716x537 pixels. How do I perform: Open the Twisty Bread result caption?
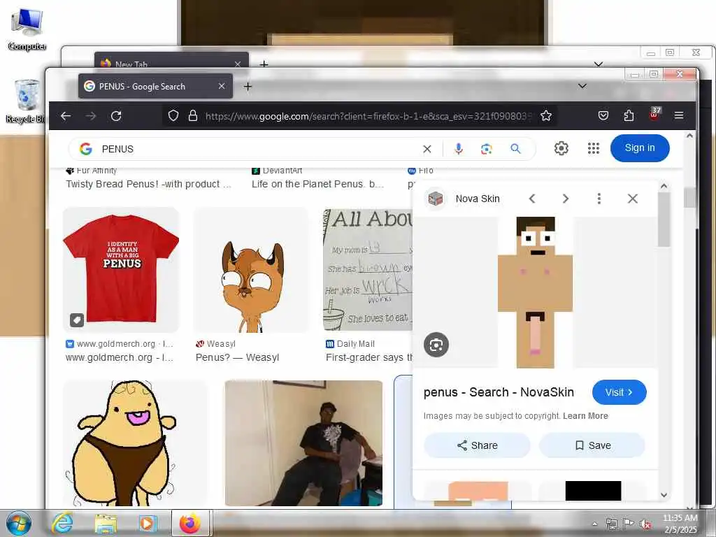(149, 184)
